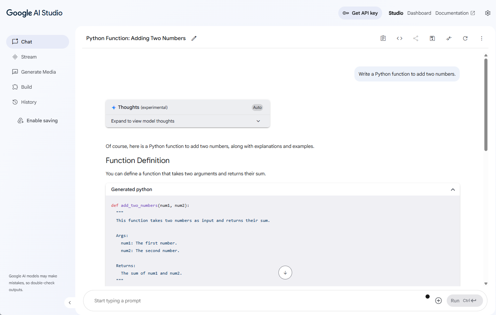This screenshot has width=496, height=315.
Task: Click the Function Definition heading
Action: (x=138, y=161)
